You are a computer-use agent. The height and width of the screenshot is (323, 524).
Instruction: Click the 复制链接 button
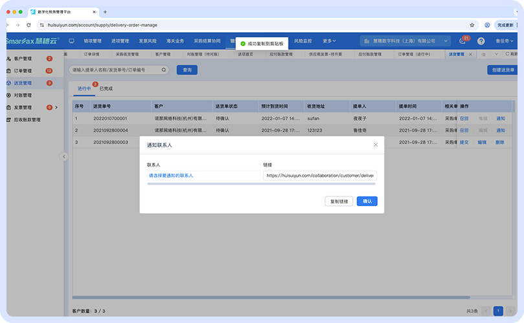[x=339, y=202]
